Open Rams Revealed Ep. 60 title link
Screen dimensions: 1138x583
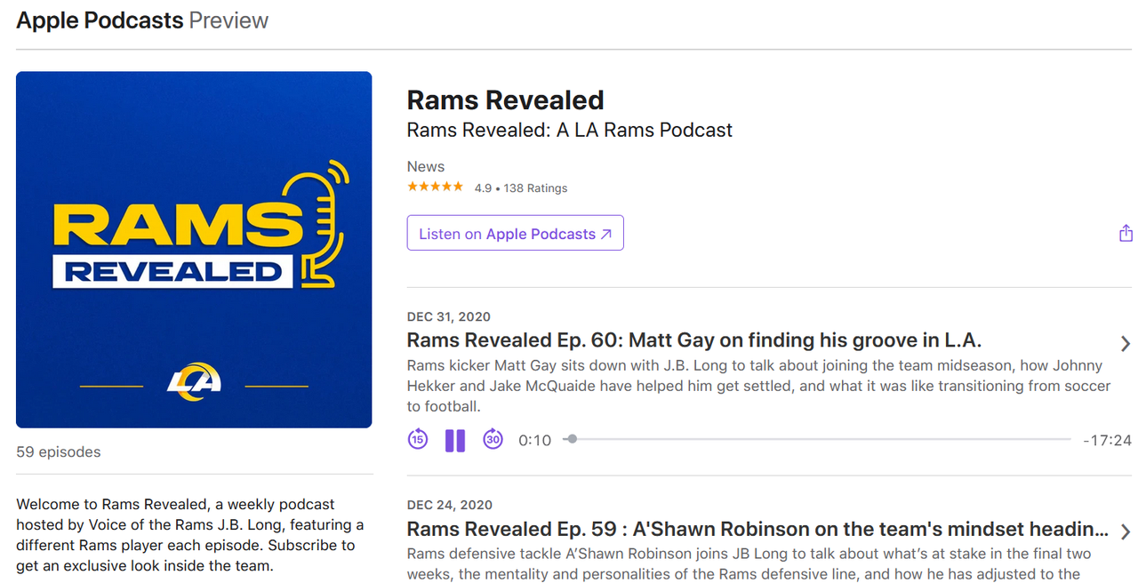pyautogui.click(x=694, y=340)
